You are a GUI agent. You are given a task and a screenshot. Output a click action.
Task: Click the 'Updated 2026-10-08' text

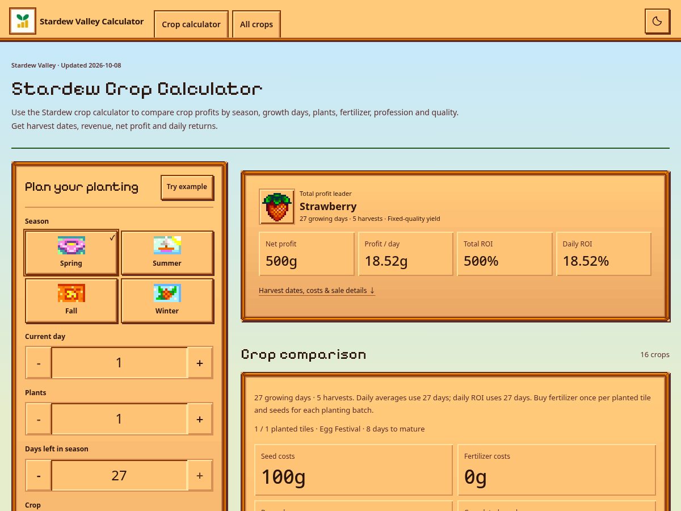(x=91, y=65)
